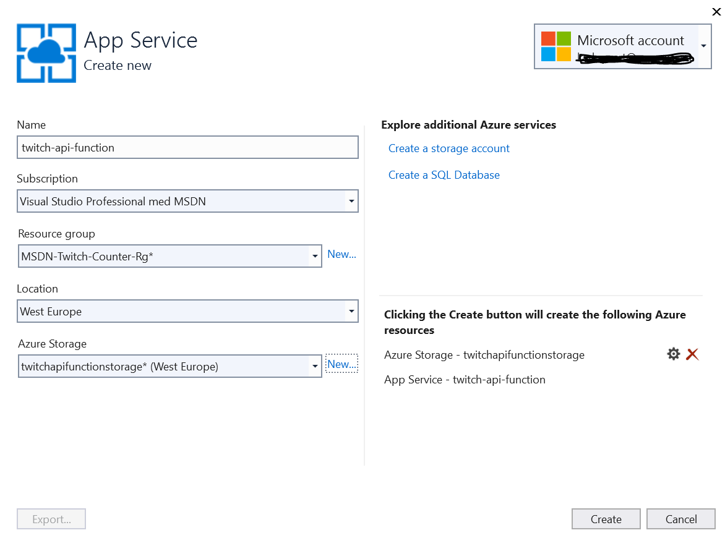Click the 'Resource group' field label
This screenshot has width=725, height=538.
pos(56,234)
